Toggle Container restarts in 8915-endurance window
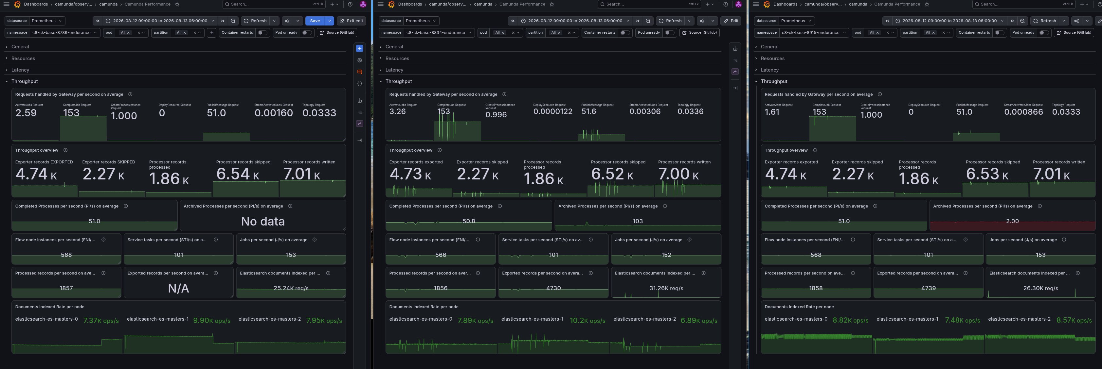This screenshot has height=369, width=1102. coord(999,32)
